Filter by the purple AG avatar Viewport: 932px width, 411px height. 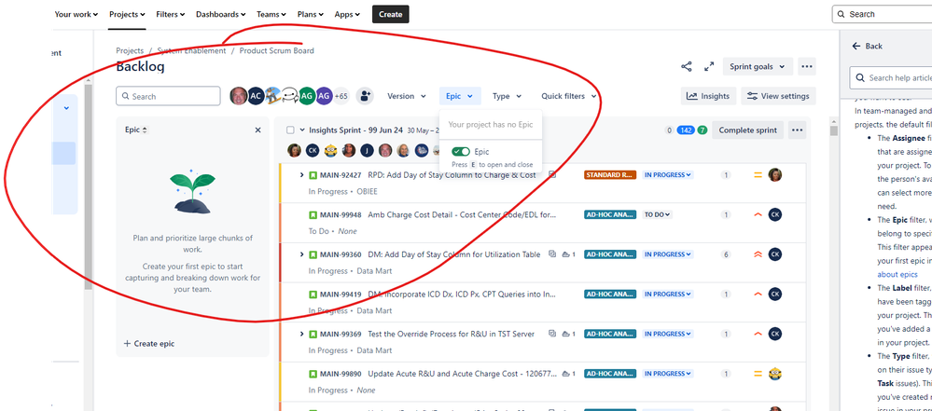[324, 96]
